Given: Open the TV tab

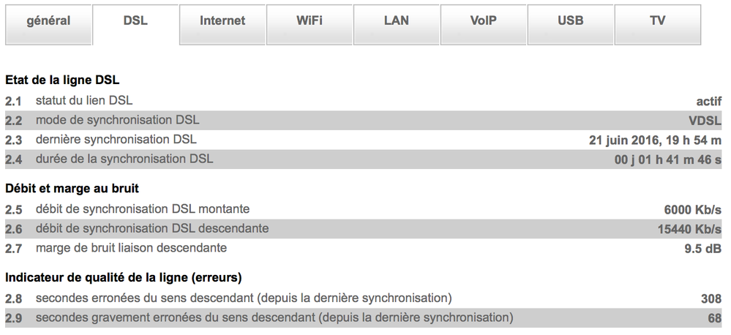Looking at the screenshot, I should point(658,21).
